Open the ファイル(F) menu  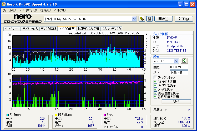pyautogui.click(x=9, y=10)
